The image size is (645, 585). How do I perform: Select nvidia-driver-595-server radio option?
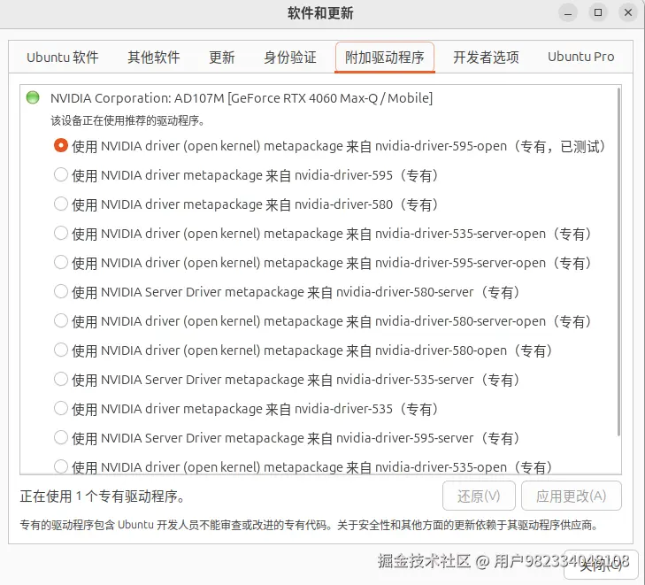pos(61,438)
